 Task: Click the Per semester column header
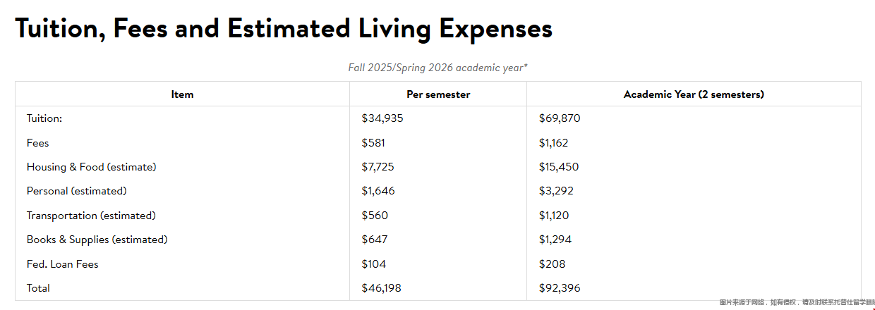pyautogui.click(x=438, y=94)
